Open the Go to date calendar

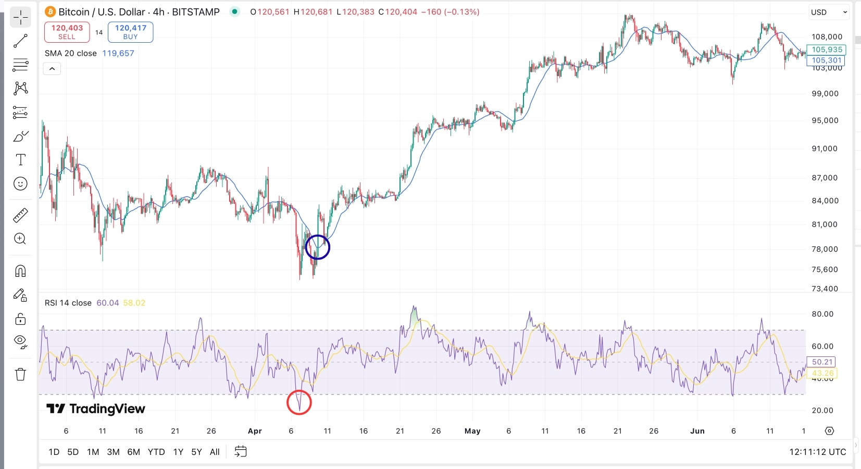[241, 452]
